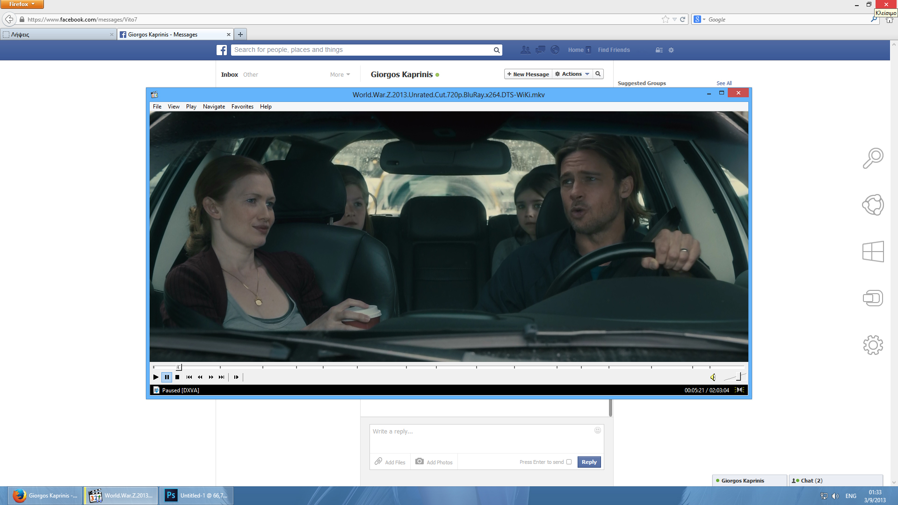Enable Press Enter to send checkbox

pos(569,462)
